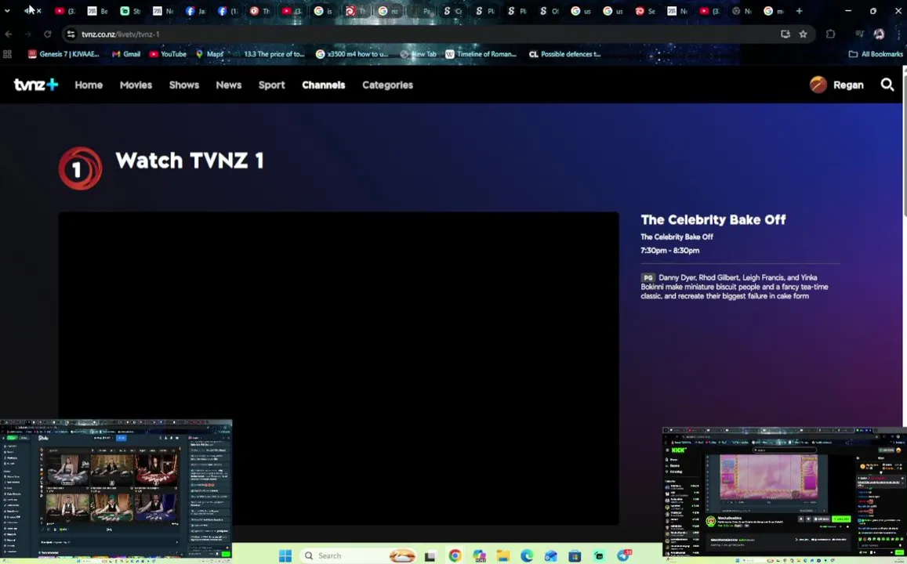Open Task View on the taskbar

click(x=430, y=556)
